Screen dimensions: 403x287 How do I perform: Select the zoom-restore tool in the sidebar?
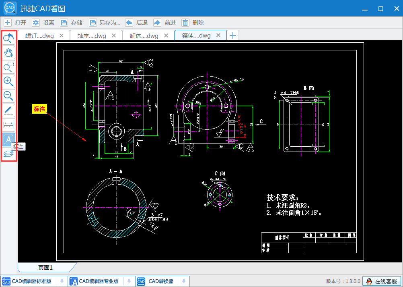click(8, 38)
